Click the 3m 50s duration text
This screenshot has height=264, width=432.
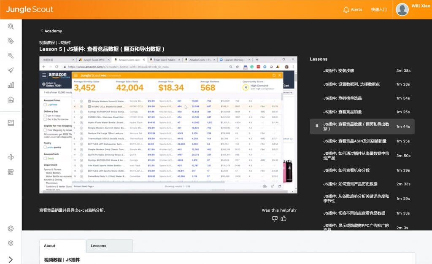403,156
